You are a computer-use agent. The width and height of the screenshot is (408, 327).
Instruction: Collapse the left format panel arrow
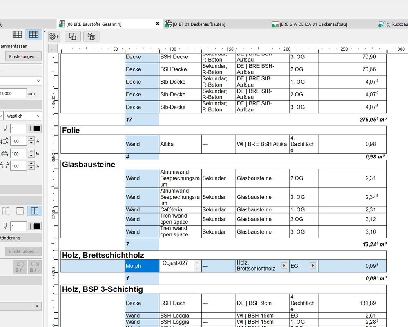(x=45, y=31)
